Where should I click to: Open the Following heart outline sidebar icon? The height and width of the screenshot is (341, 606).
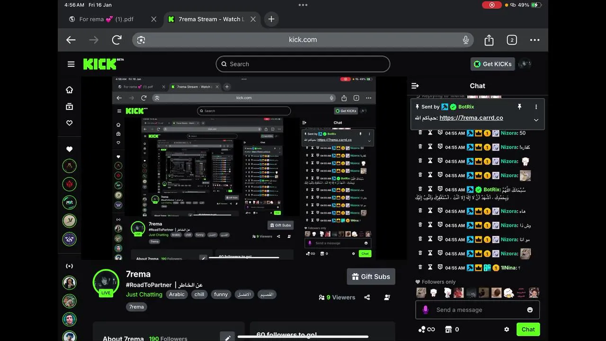tap(70, 123)
